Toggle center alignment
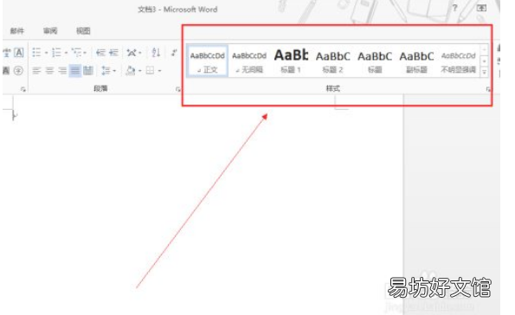Screen dimensions: 515x315 pos(49,70)
